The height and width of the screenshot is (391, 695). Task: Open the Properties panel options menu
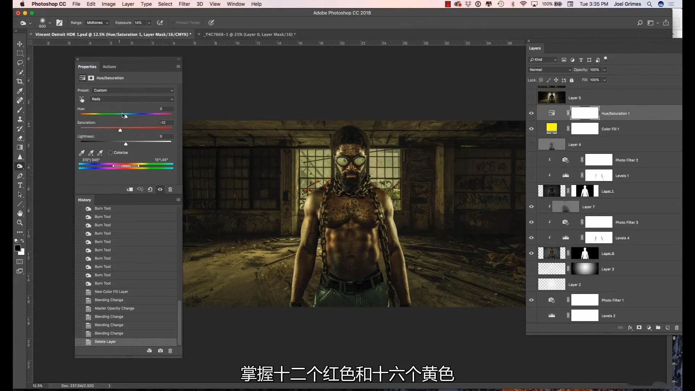pyautogui.click(x=178, y=67)
